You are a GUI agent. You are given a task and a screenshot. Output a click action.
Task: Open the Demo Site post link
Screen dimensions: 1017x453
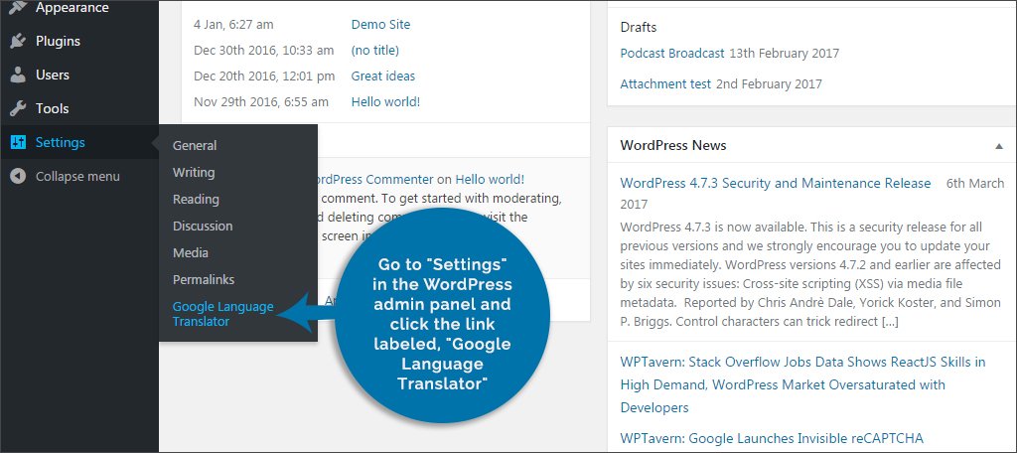pyautogui.click(x=380, y=25)
